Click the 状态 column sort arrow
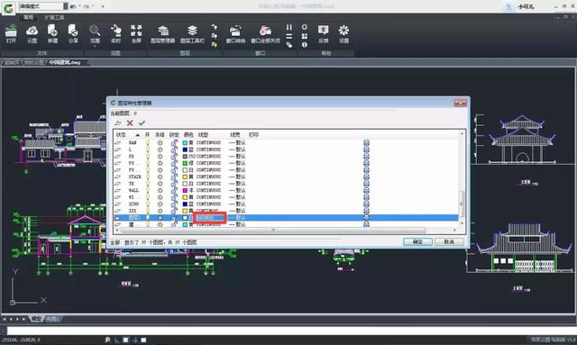 pyautogui.click(x=137, y=135)
